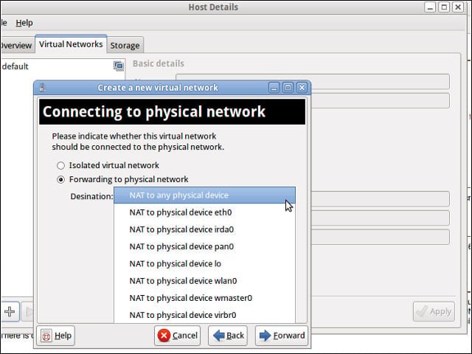Select NAT to physical device lo
The width and height of the screenshot is (472, 354).
[x=204, y=264]
